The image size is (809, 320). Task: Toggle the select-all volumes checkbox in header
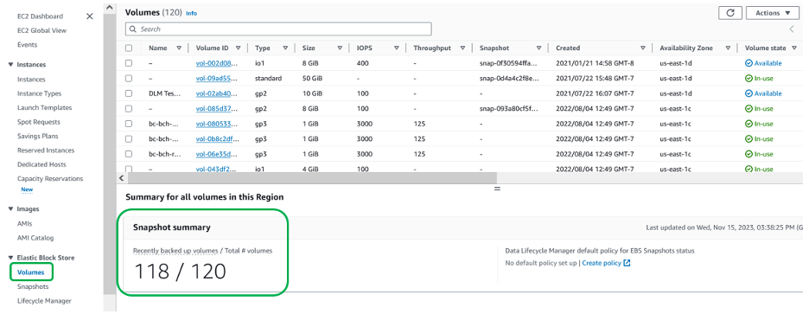129,48
